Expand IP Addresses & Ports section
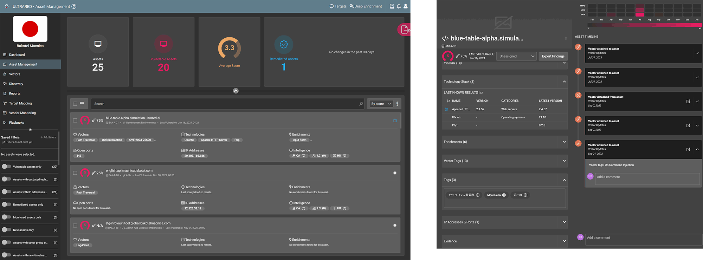 click(x=564, y=222)
